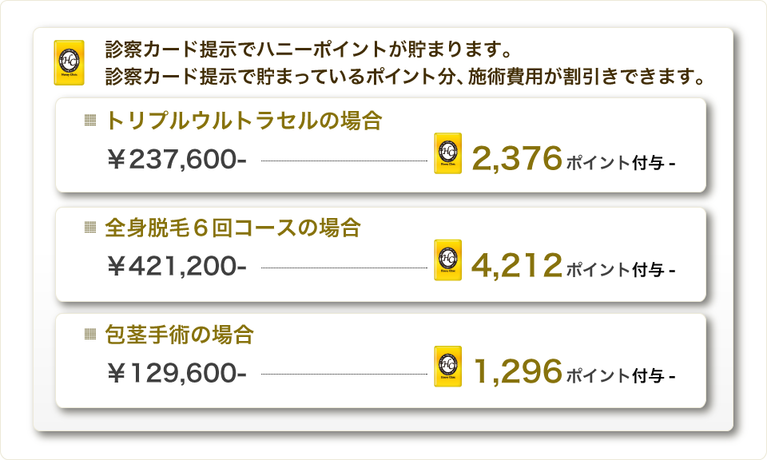
Task: Select the トリプルウルトラセルの場合 heading
Action: 244,121
